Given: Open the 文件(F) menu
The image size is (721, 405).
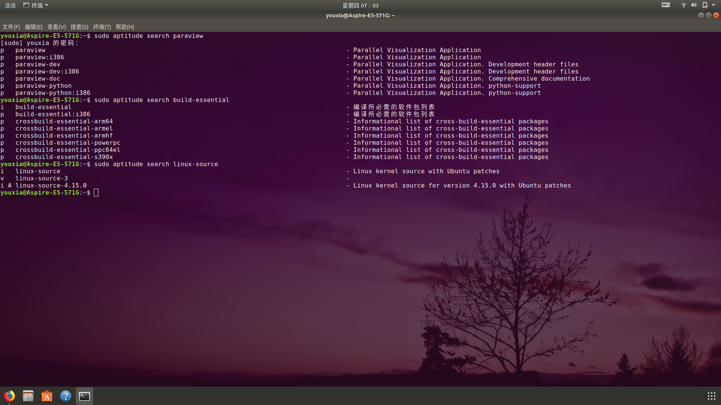Looking at the screenshot, I should click(11, 27).
